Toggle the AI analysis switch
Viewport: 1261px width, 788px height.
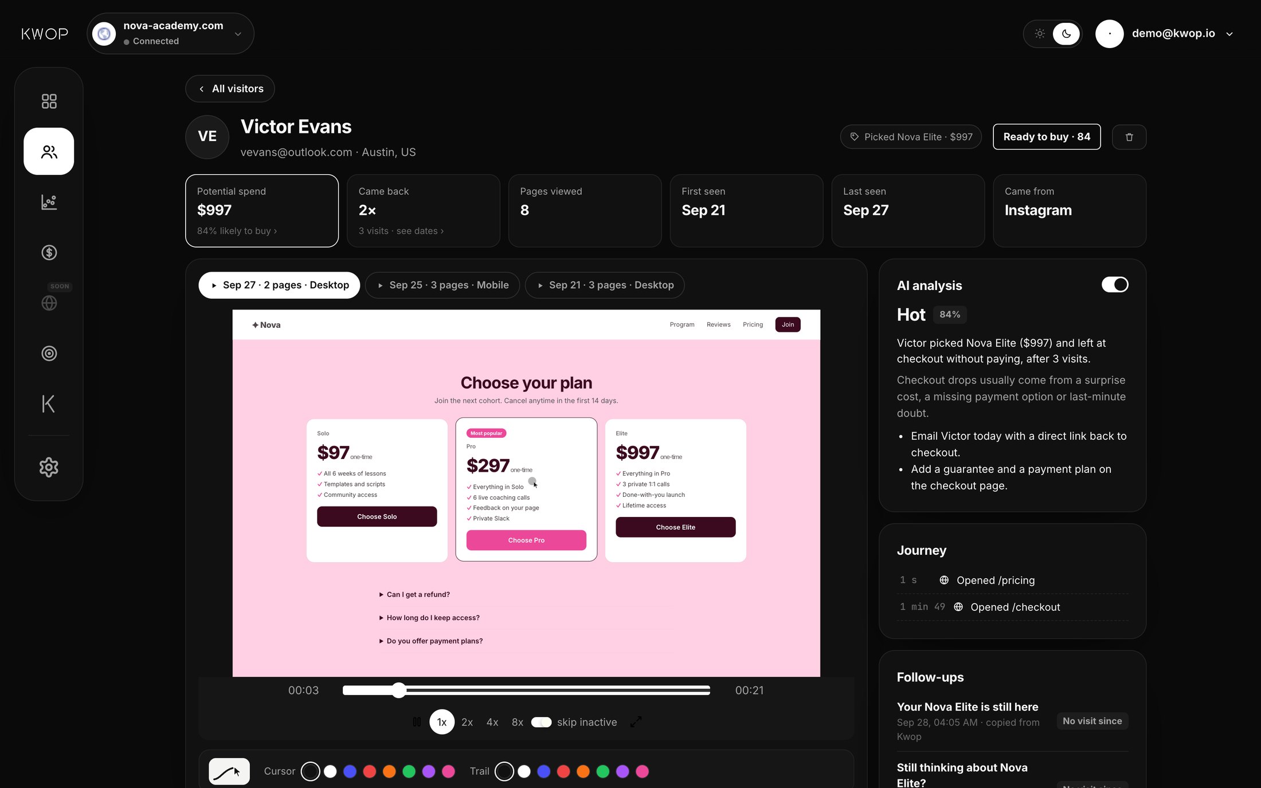(1115, 285)
